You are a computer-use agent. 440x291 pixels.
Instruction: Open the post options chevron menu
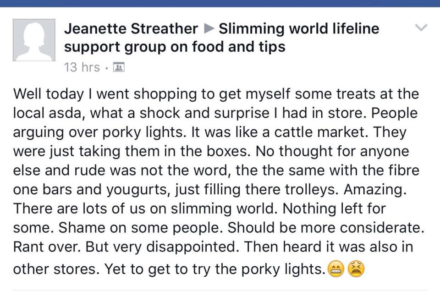[421, 27]
